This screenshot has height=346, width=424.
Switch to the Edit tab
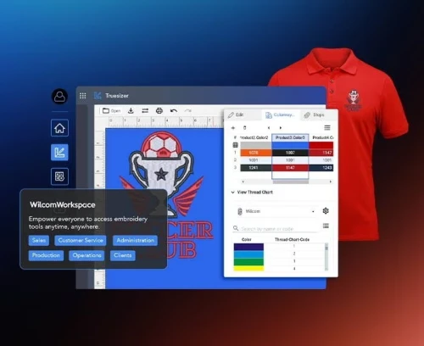(236, 114)
